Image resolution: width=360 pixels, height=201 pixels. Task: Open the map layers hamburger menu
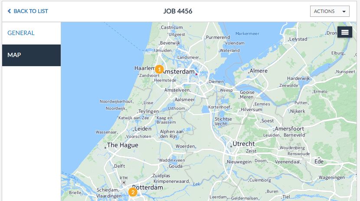345,32
